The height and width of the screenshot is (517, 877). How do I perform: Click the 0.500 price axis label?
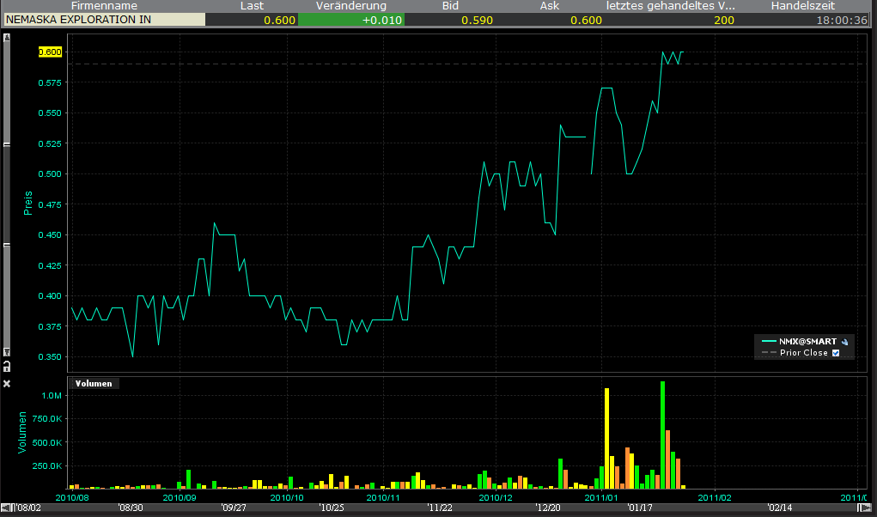point(50,173)
